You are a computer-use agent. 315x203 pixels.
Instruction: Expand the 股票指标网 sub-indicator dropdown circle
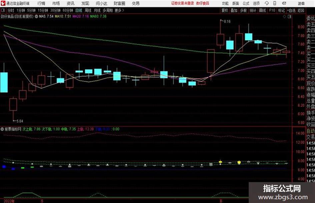click(2, 129)
